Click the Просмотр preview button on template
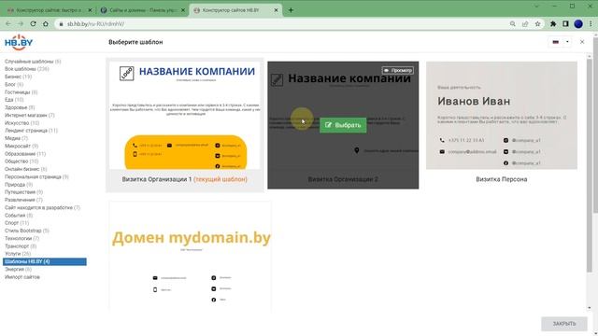The image size is (598, 336). click(397, 71)
